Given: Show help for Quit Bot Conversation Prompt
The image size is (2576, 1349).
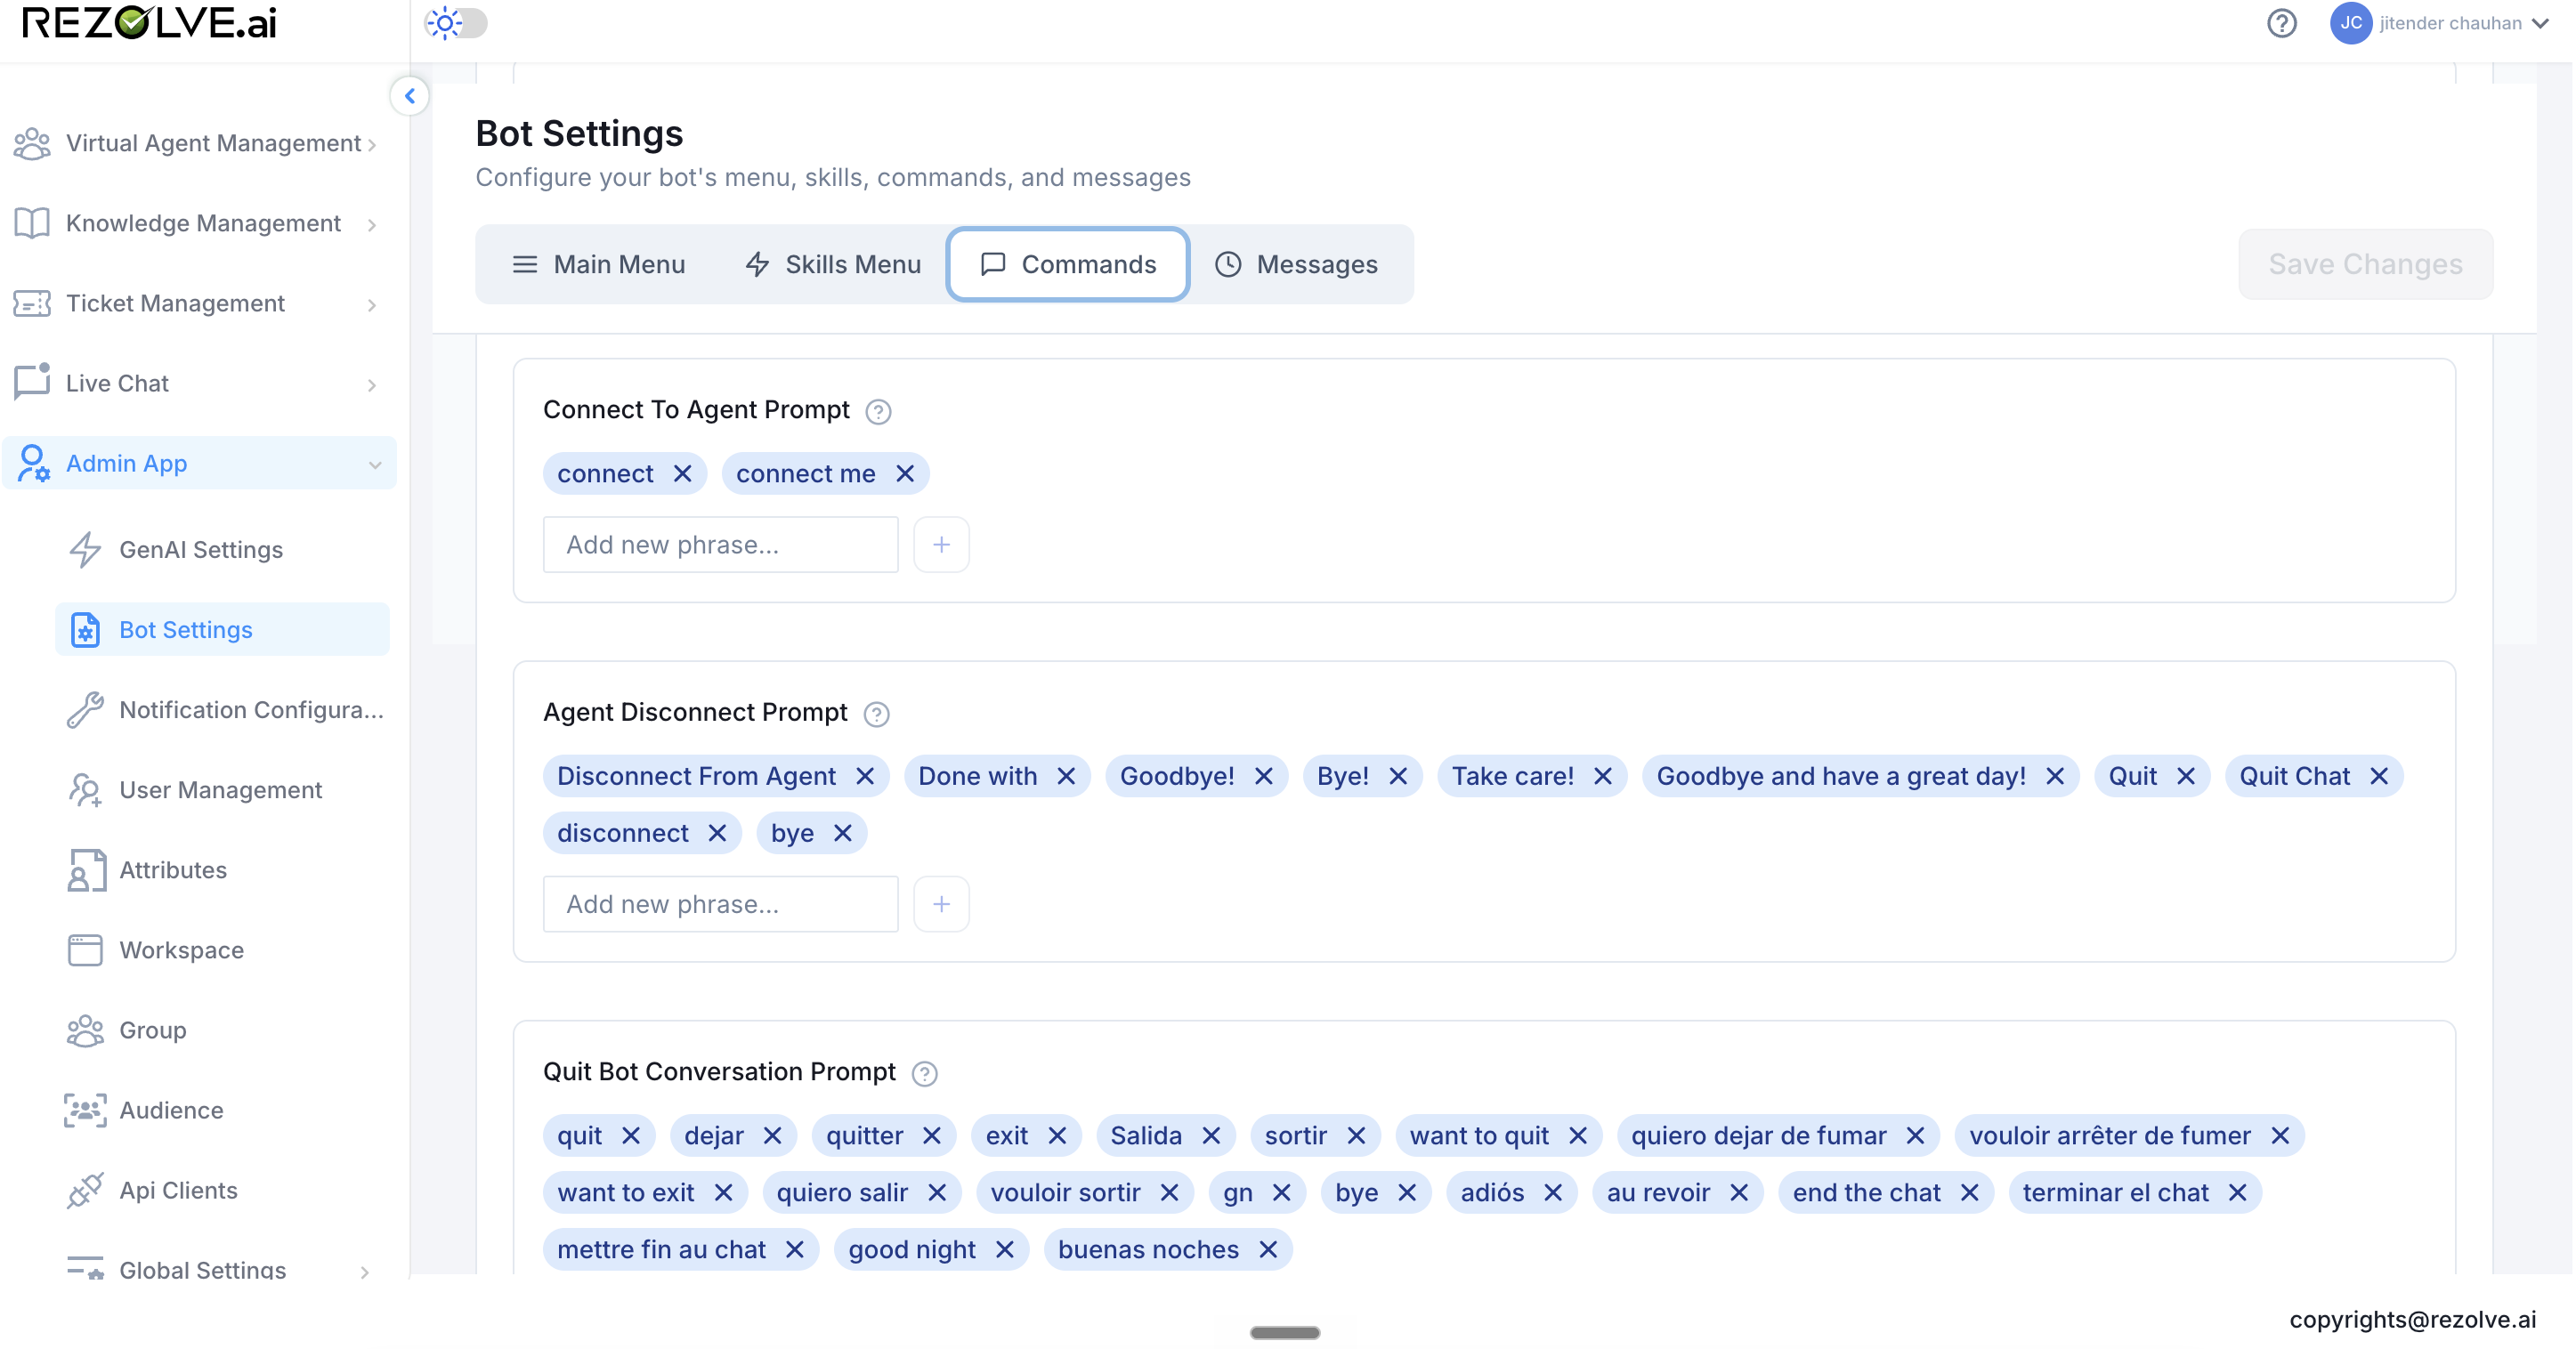Looking at the screenshot, I should 924,1073.
